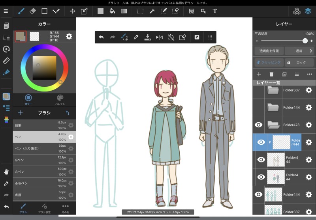Open the 通常 blend mode dropdown
The image size is (316, 220).
pyautogui.click(x=299, y=51)
